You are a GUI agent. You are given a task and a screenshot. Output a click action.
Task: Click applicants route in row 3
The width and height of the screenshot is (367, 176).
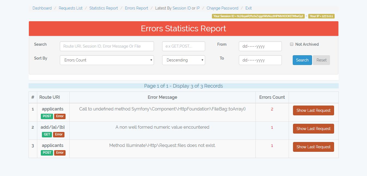[53, 145]
